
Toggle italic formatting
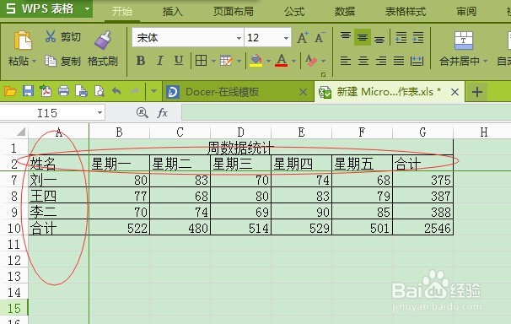[x=159, y=61]
